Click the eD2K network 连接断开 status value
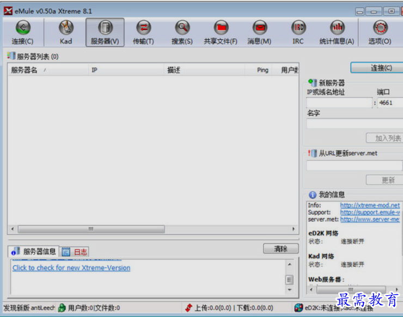This screenshot has width=403, height=317. (352, 241)
